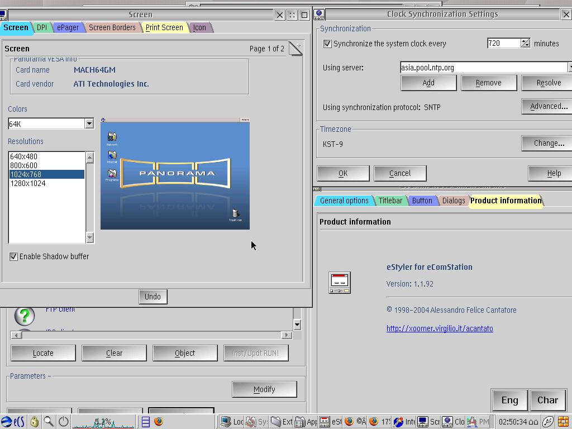
Task: Click the Add server button
Action: pyautogui.click(x=428, y=83)
